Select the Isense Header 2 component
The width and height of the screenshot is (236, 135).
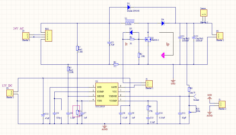tap(204, 13)
